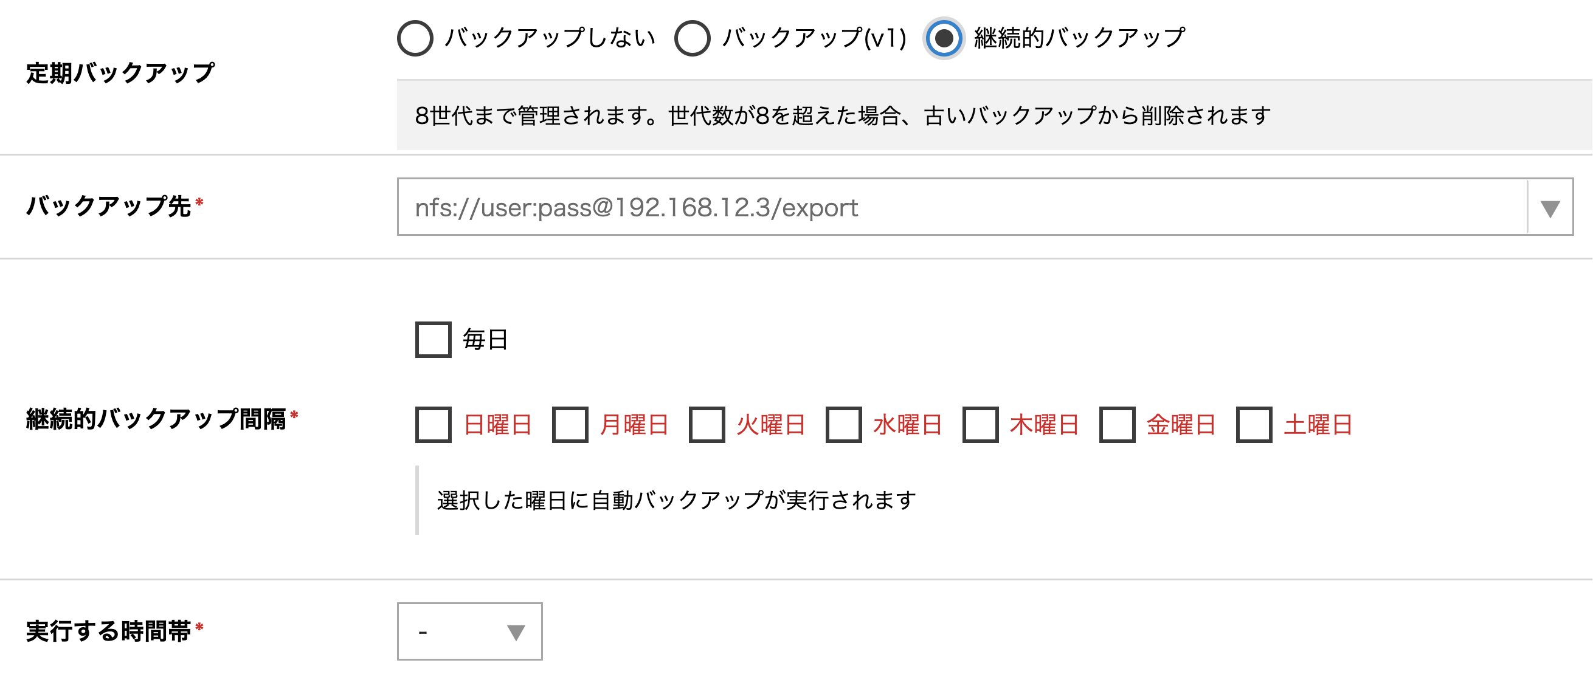1593x677 pixels.
Task: Toggle the 金曜日 checkbox
Action: pos(1117,425)
